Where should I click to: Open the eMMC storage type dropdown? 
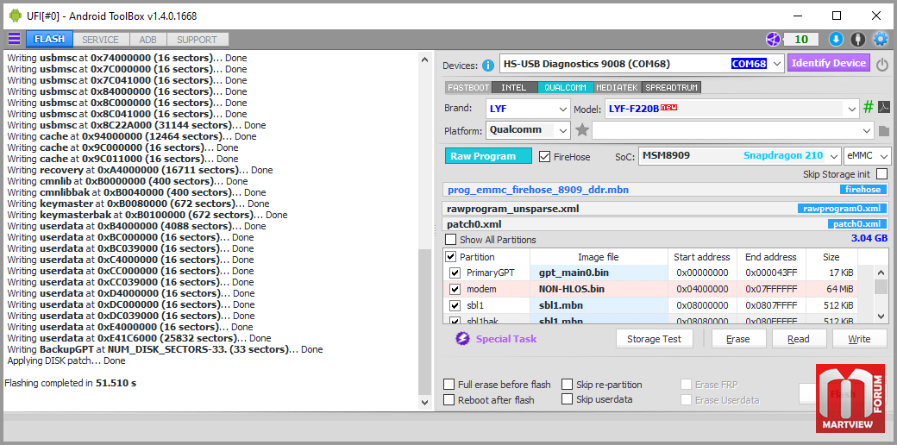883,155
